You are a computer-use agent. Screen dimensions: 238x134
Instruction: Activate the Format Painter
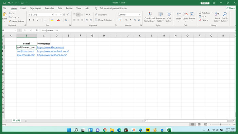pos(16,21)
